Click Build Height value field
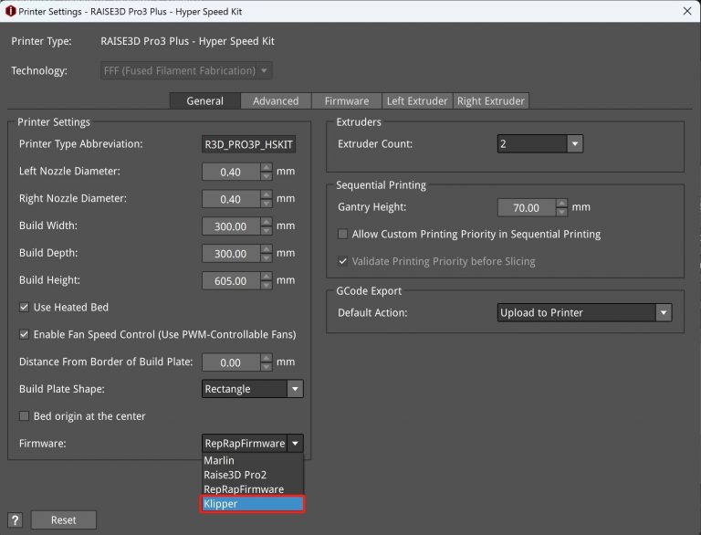Screen dimensions: 701x535 point(231,281)
